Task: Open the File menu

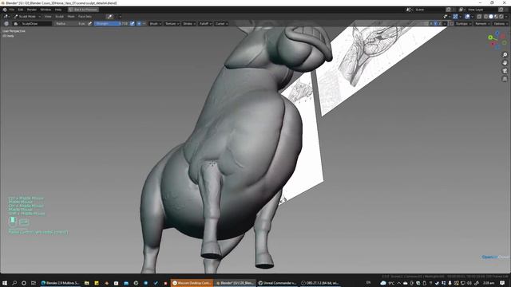Action: coord(12,10)
